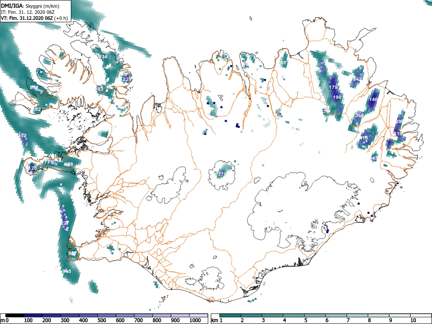Image resolution: width=432 pixels, height=324 pixels.
Task: Click the visibility value '219' on the map
Action: click(x=398, y=133)
